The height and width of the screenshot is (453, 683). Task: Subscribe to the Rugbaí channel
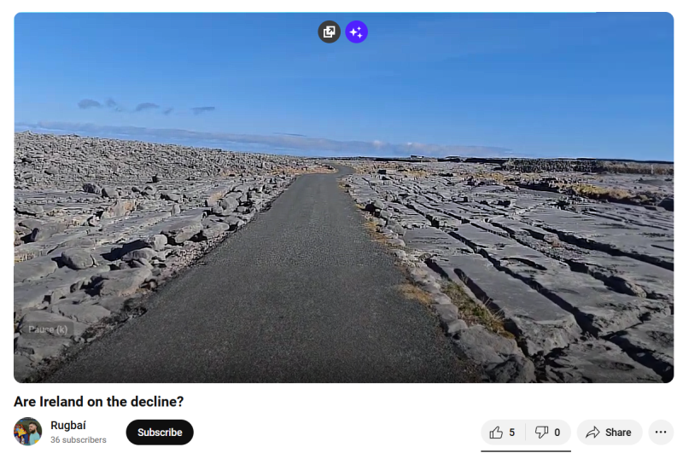(x=160, y=433)
